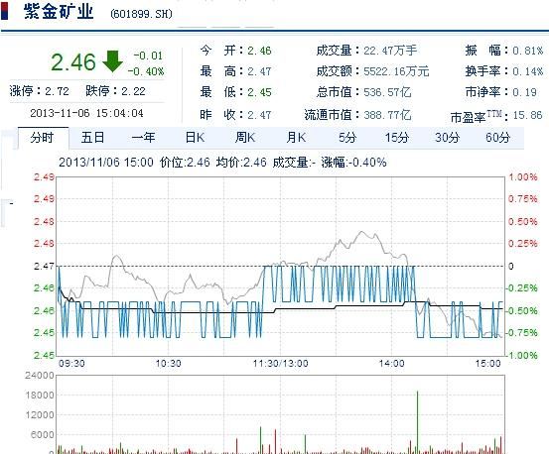The height and width of the screenshot is (454, 549).
Task: Click the tallest green volume bar
Action: (x=417, y=422)
